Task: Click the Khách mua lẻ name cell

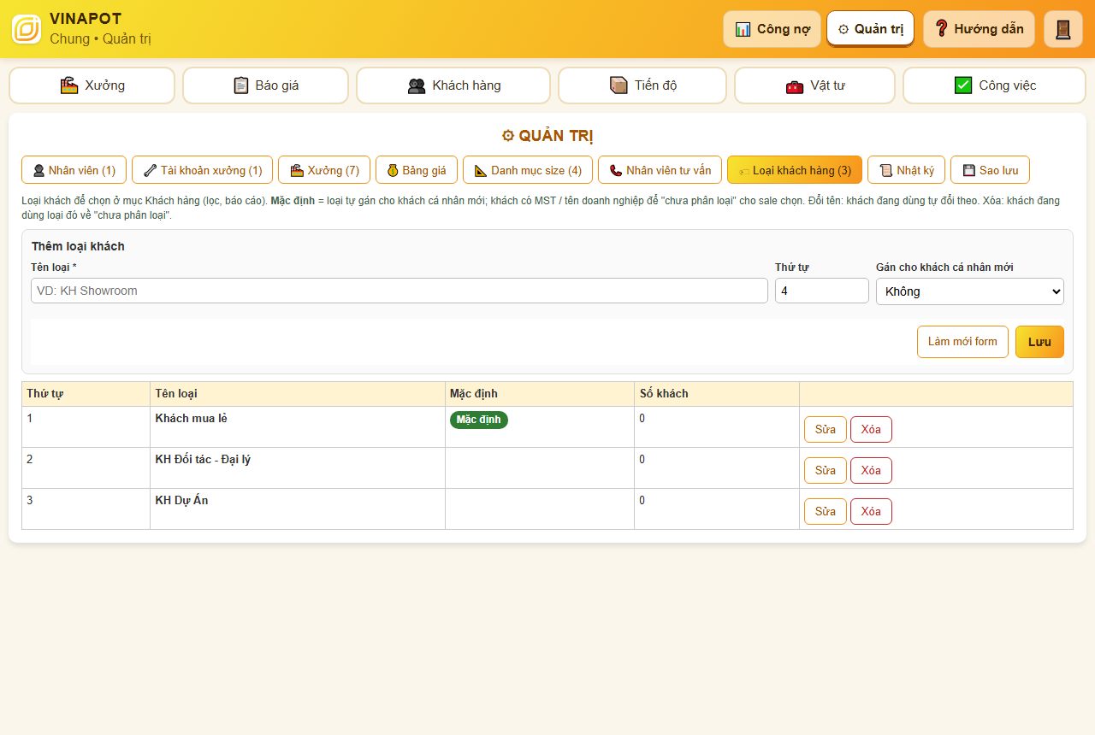Action: tap(298, 426)
